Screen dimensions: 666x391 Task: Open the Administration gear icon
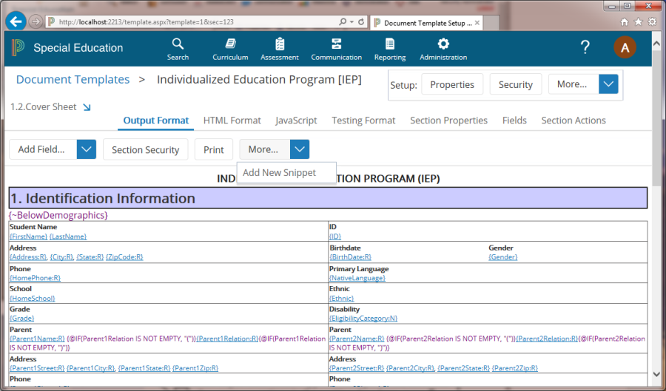click(443, 44)
